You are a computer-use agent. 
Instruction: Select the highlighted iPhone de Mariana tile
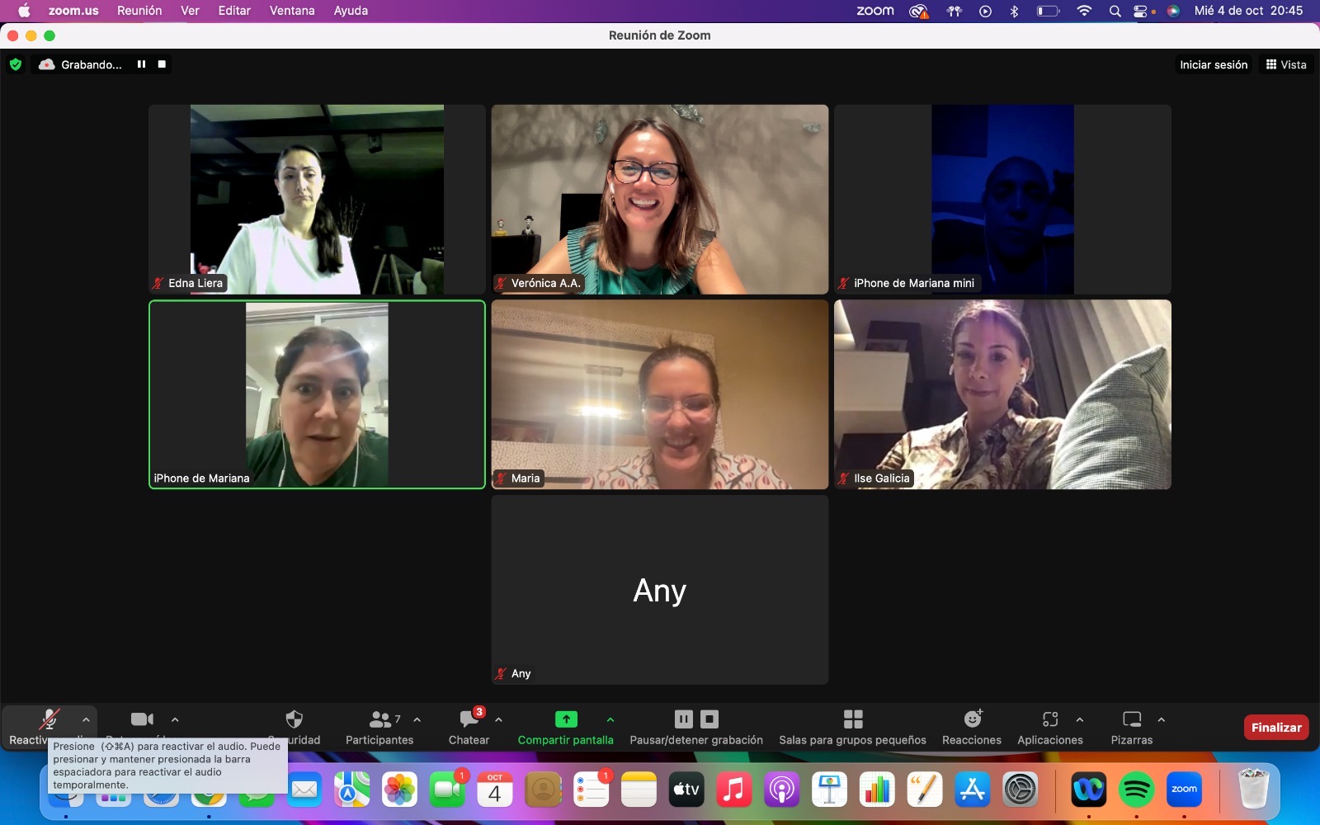coord(317,394)
